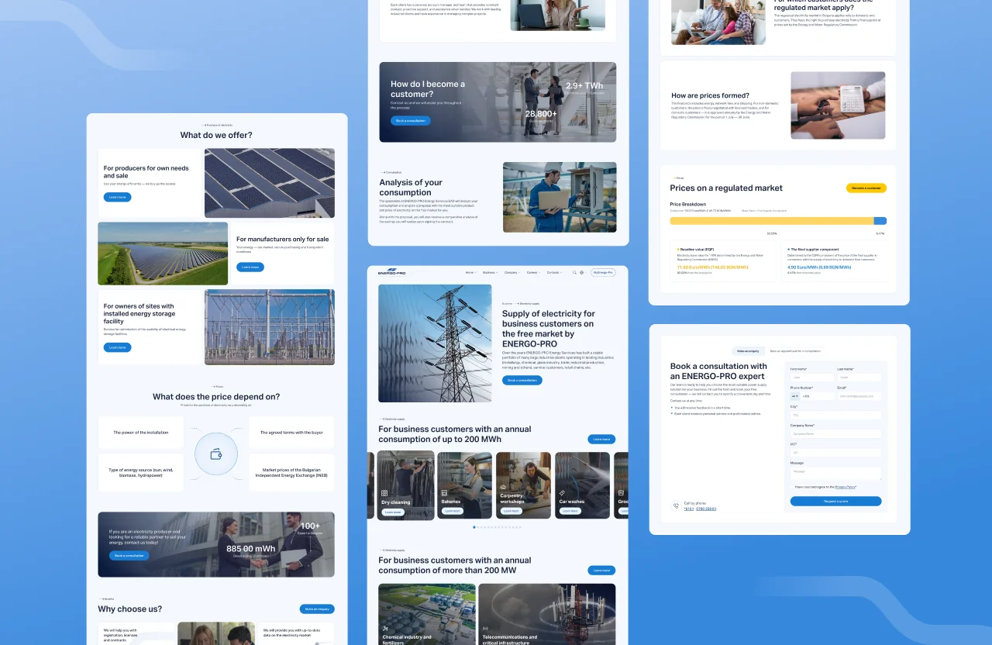Image resolution: width=992 pixels, height=645 pixels.
Task: Open the phone country code dropdown
Action: point(795,396)
